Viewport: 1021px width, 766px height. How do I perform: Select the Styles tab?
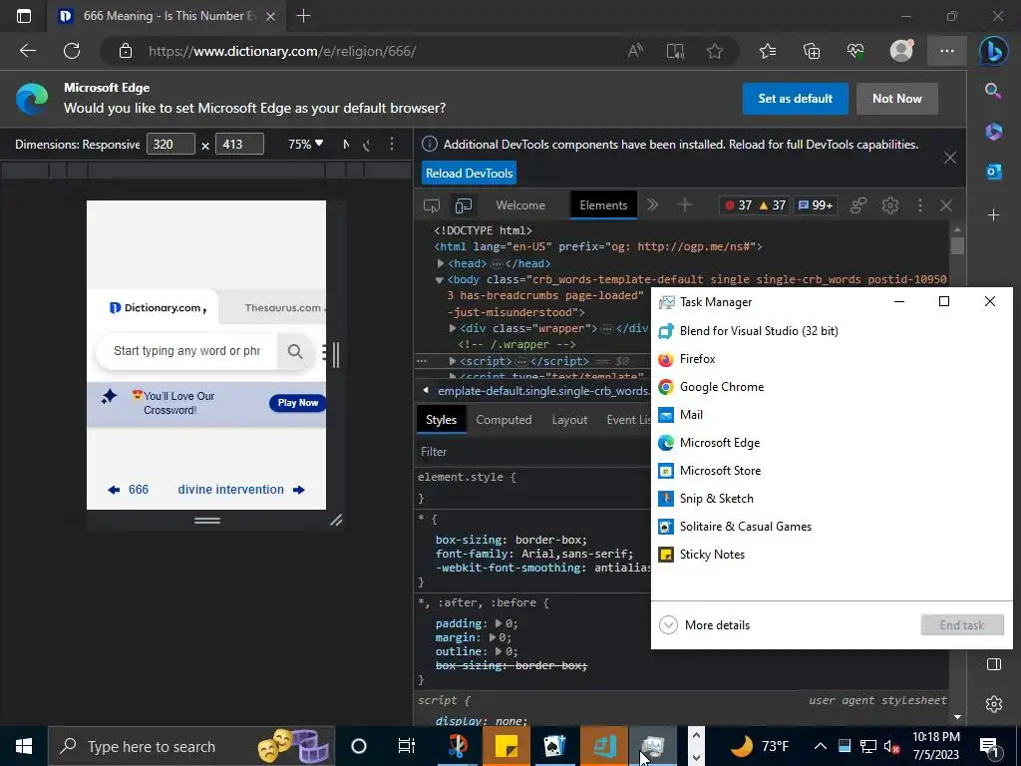tap(441, 420)
